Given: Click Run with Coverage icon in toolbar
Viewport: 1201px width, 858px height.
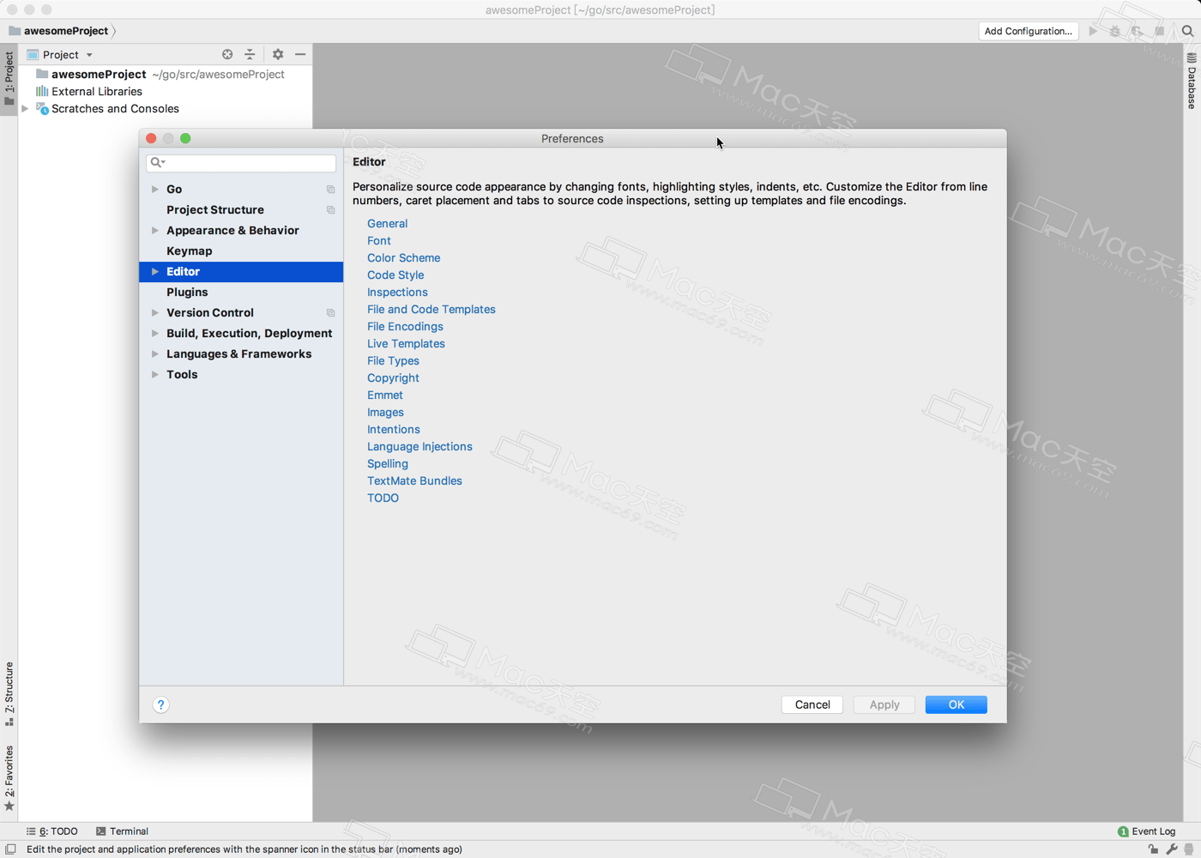Looking at the screenshot, I should [1137, 31].
